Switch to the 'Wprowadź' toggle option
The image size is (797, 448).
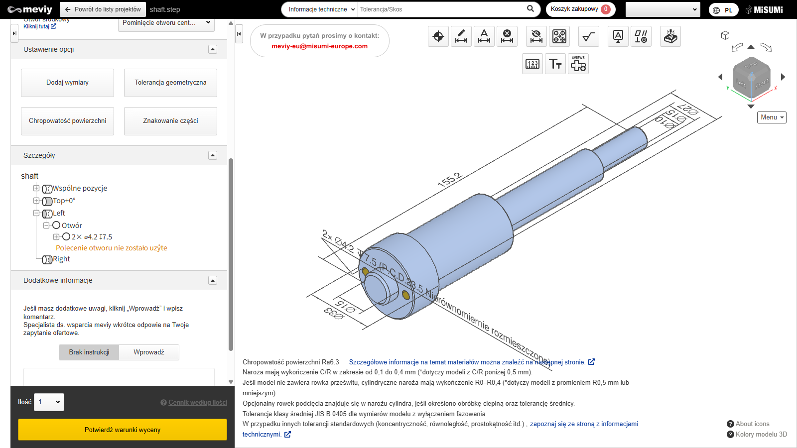[x=149, y=352]
